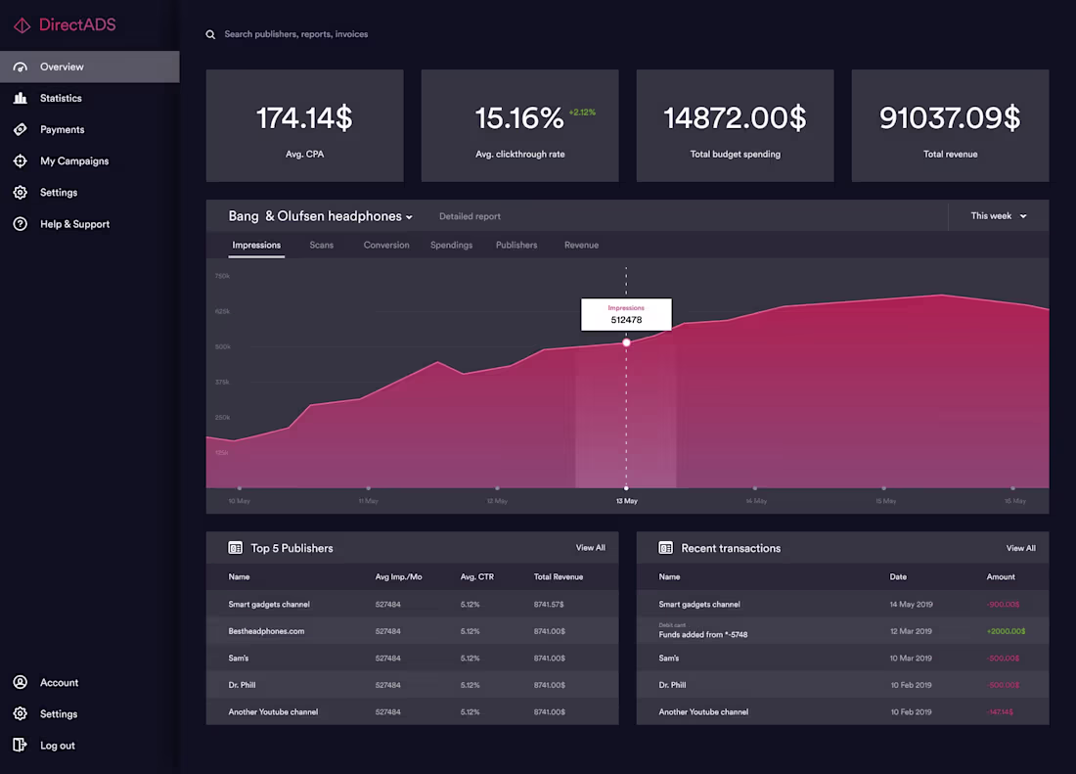This screenshot has height=774, width=1076.
Task: Collapse the chevron next to This week
Action: pyautogui.click(x=1023, y=215)
